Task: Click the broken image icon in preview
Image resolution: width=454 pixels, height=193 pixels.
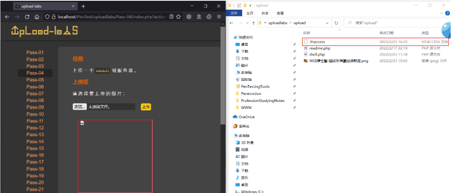Action: coord(82,123)
